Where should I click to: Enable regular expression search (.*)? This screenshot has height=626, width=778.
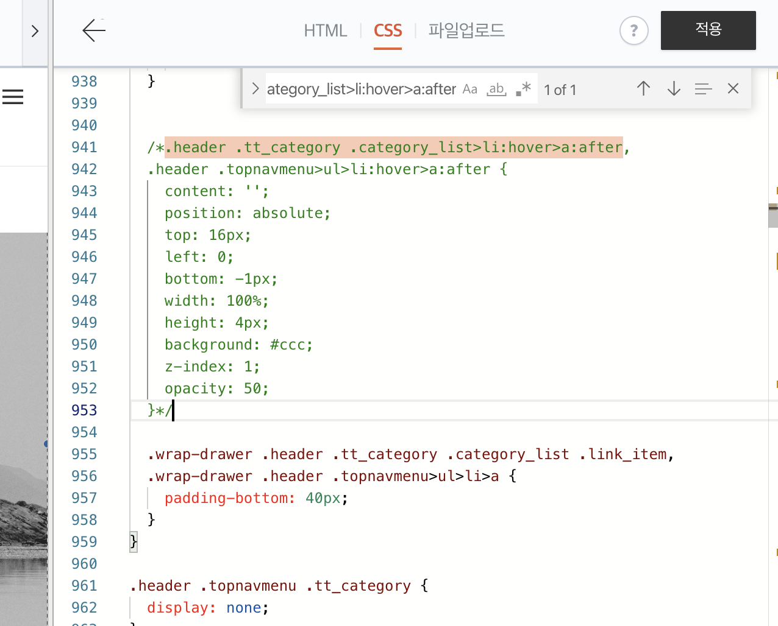(x=523, y=89)
